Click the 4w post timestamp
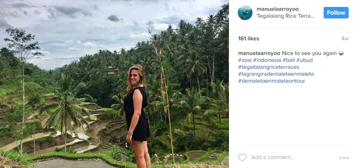This screenshot has width=354, height=168. tap(344, 38)
